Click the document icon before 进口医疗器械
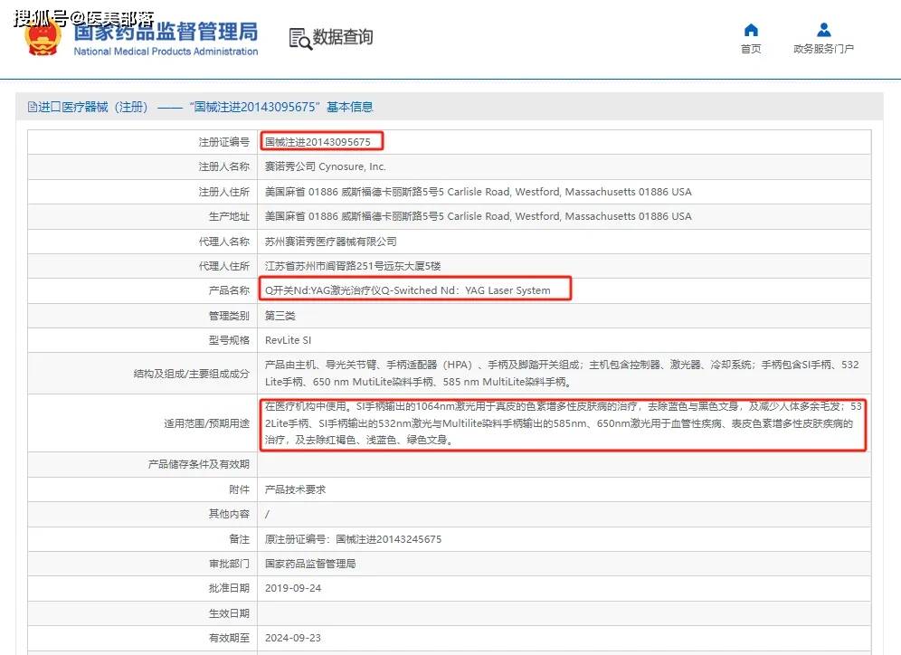 33,107
